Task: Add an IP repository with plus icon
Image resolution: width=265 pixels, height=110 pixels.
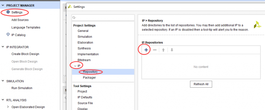Action: [x=146, y=50]
